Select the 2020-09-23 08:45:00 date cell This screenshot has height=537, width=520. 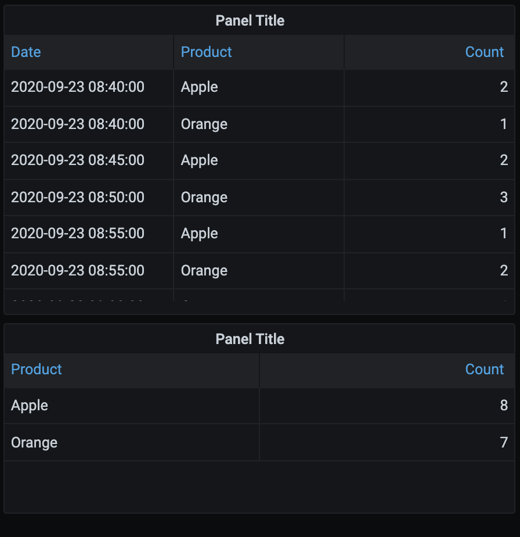coord(78,160)
